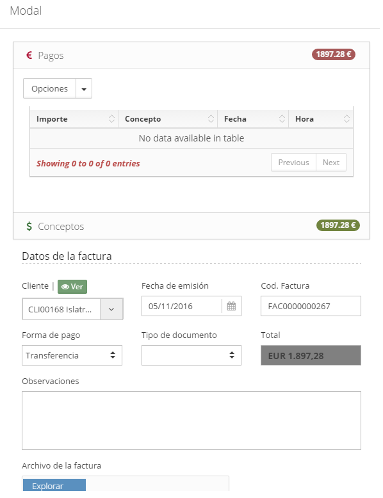
Task: Click the dollar icon beside Conceptos
Action: click(29, 226)
